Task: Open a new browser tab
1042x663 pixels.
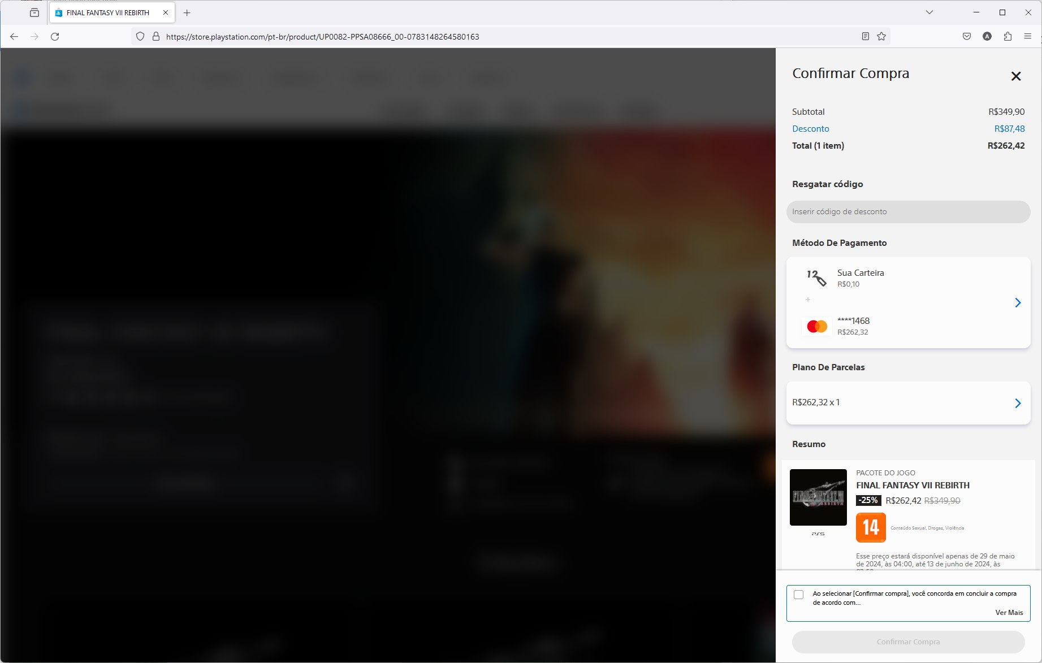Action: coord(187,12)
